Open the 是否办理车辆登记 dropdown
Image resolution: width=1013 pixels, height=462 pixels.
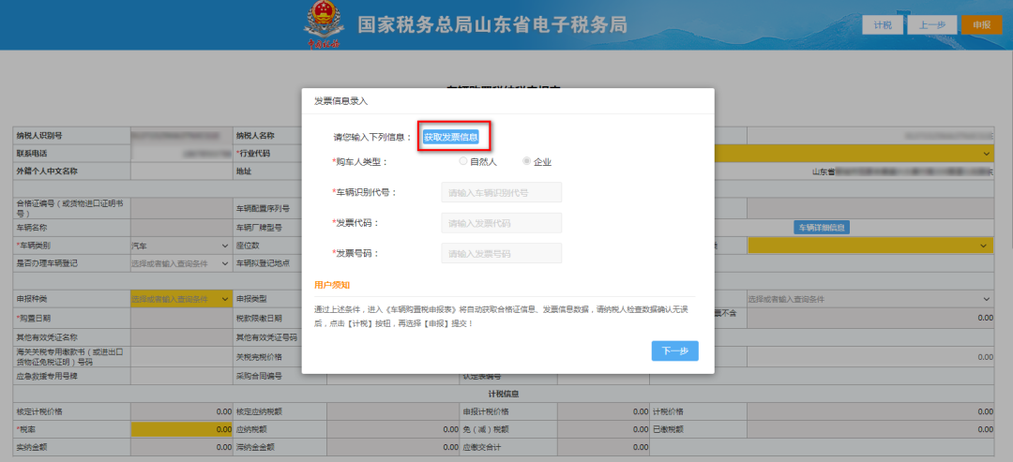click(x=180, y=263)
